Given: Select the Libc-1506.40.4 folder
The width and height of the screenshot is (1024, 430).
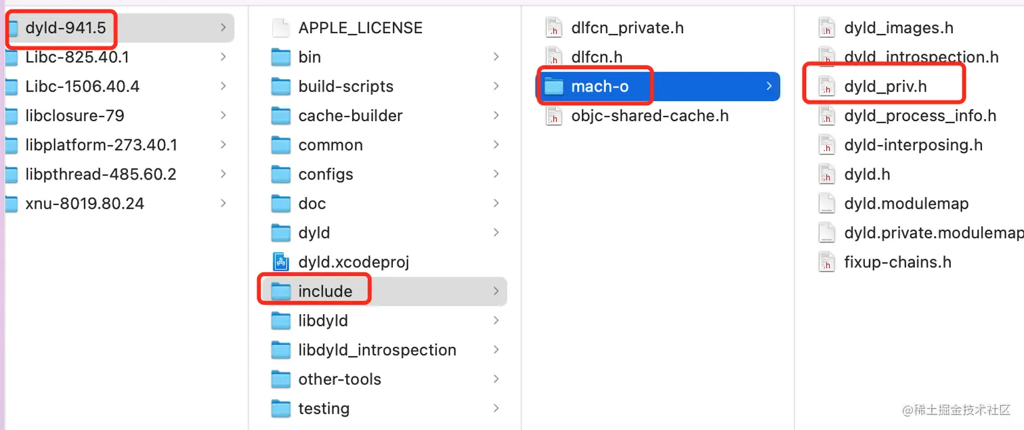Looking at the screenshot, I should (82, 87).
